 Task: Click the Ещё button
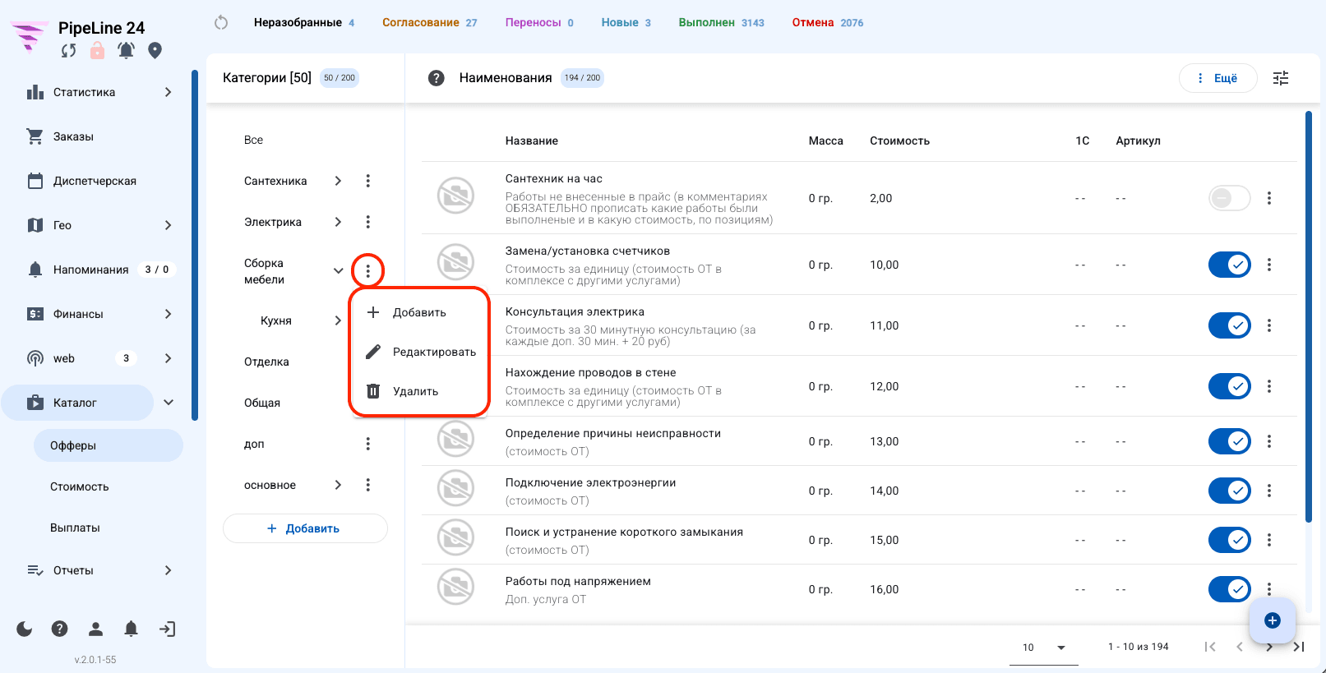[1217, 78]
